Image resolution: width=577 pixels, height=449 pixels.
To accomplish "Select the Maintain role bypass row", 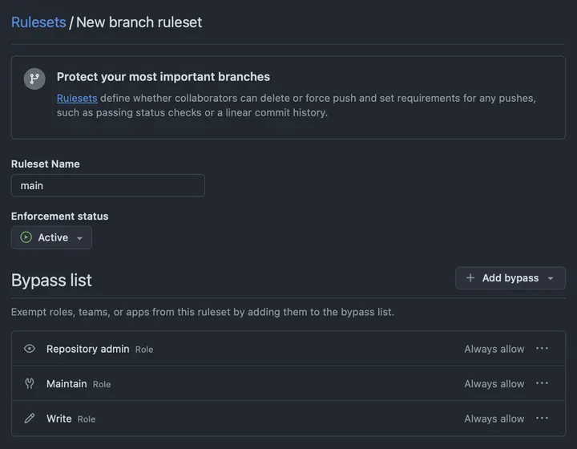I will pos(288,383).
